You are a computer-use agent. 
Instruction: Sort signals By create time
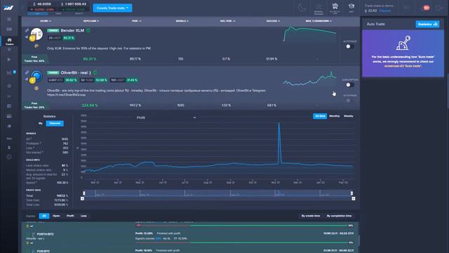(x=310, y=216)
